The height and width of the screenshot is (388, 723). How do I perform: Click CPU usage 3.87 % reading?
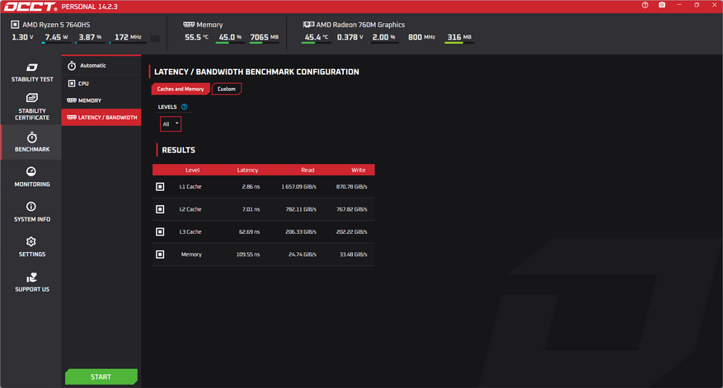click(90, 37)
